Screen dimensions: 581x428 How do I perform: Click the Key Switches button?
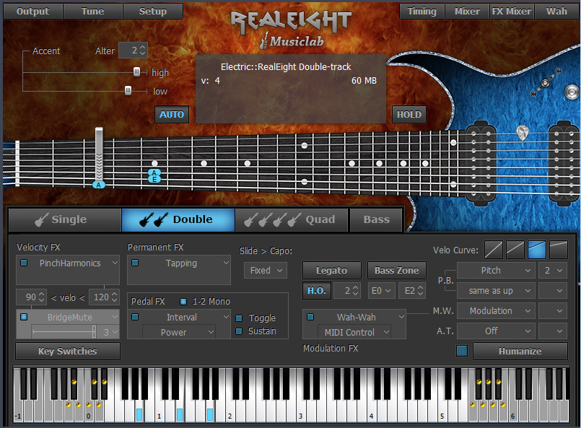point(67,351)
